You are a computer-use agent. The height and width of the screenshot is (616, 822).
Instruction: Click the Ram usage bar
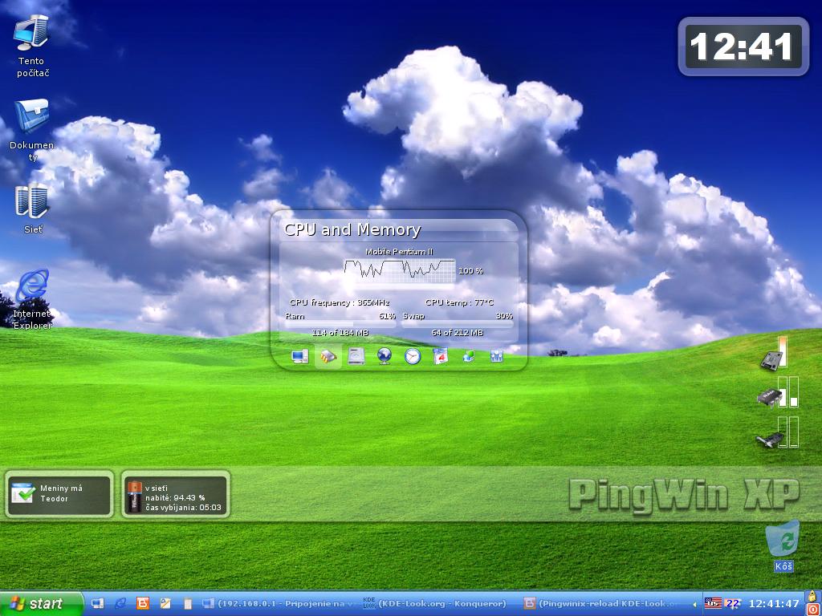[x=340, y=324]
